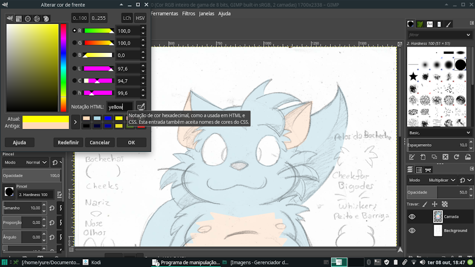
Task: Select the h (hue) radio button
Action: click(74, 93)
